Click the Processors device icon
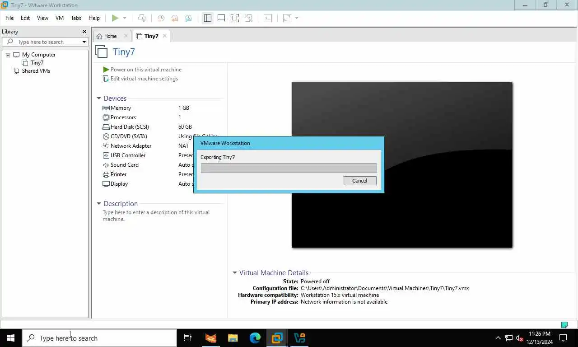This screenshot has width=578, height=347. click(x=106, y=117)
